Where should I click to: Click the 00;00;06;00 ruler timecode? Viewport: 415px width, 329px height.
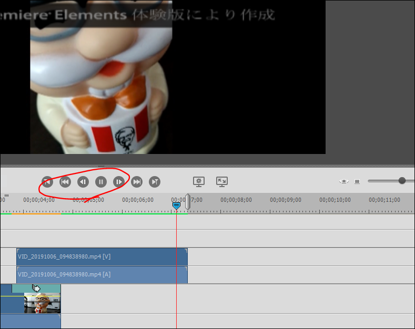tap(138, 200)
